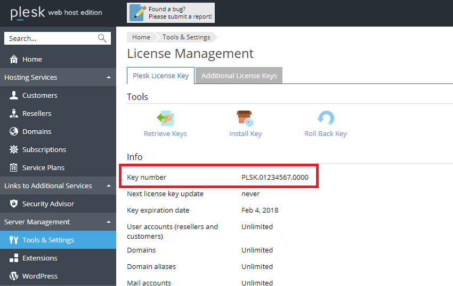Screen dimensions: 453x286
Task: Go to Home via the breadcrumb
Action: [141, 37]
